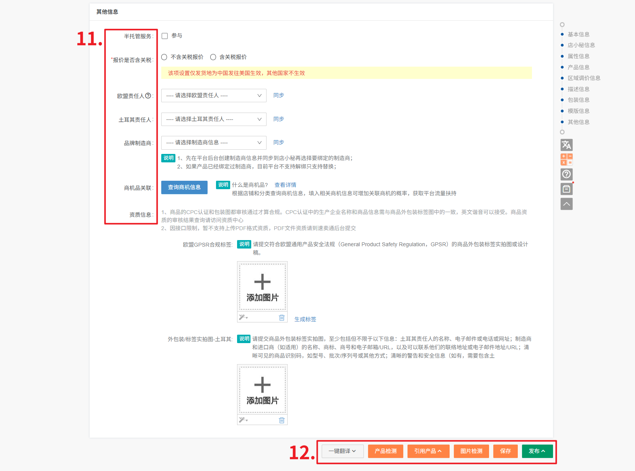Click trash icon under Turkey label image box
This screenshot has height=471, width=635.
281,420
